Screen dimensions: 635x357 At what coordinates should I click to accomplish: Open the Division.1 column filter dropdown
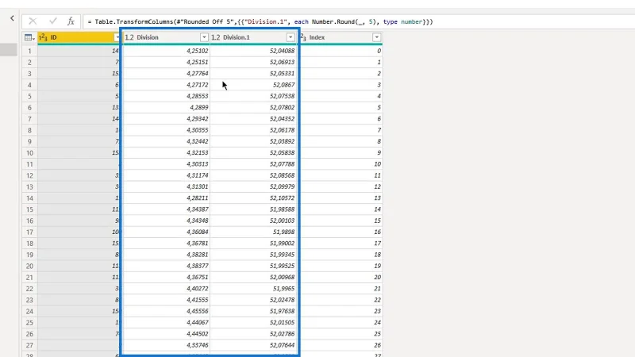(x=291, y=37)
